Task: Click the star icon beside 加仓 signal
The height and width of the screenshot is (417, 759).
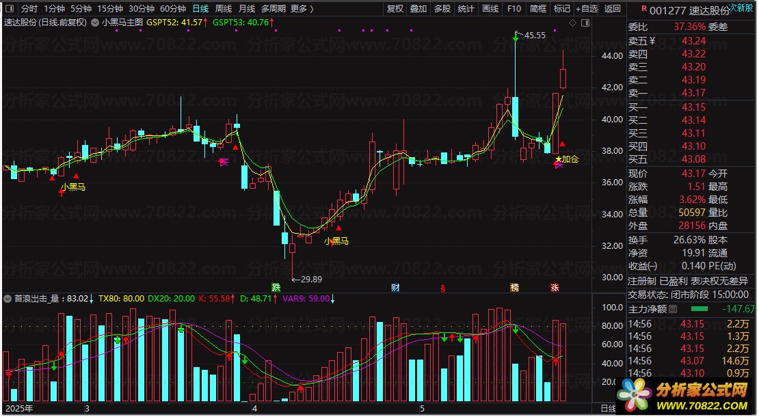Action: coord(558,159)
